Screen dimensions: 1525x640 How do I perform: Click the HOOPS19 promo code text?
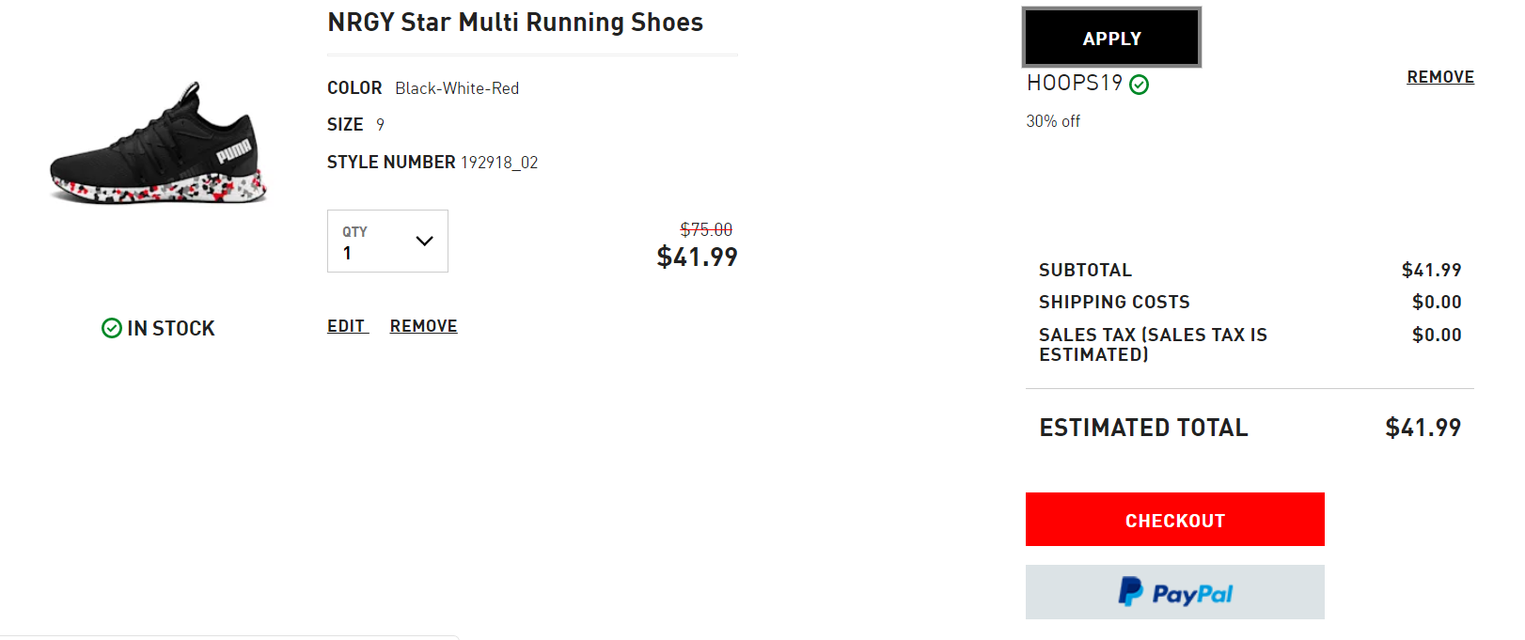[x=1075, y=83]
